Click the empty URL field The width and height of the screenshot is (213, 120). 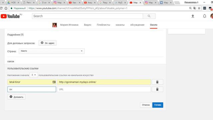[104, 89]
